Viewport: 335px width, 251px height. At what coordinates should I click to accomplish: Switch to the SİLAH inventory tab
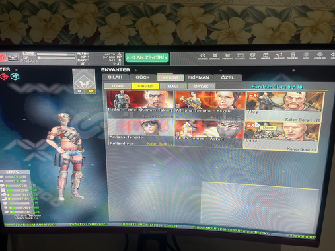tap(115, 77)
